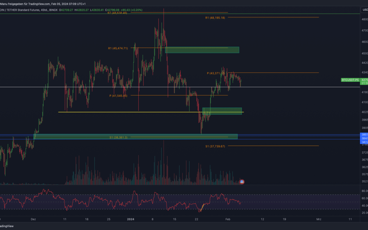The width and height of the screenshot is (368, 230).
Task: Click the 8 label on the time axis
Action: coord(153,219)
